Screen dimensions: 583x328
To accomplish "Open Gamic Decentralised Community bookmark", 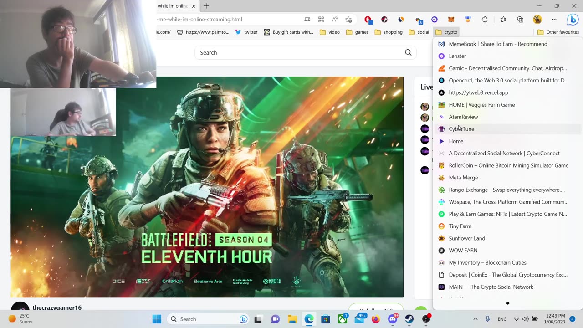I will (x=508, y=68).
